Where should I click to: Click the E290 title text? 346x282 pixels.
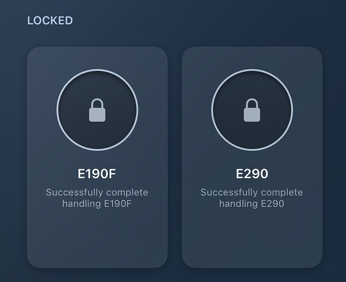[252, 174]
